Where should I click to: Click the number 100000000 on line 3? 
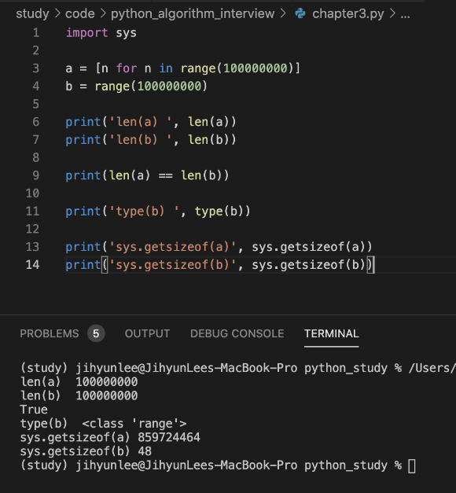pyautogui.click(x=256, y=68)
